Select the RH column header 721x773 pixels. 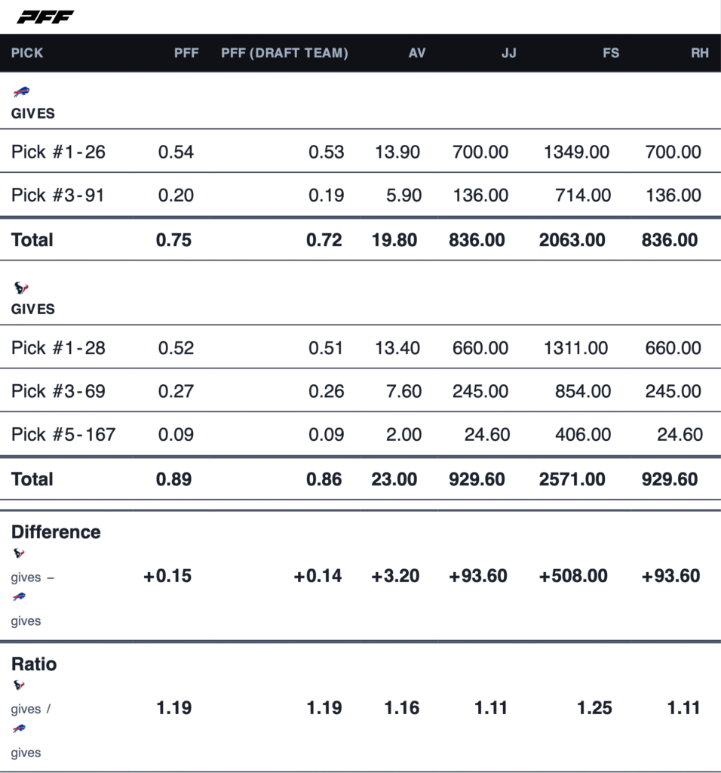coord(700,54)
